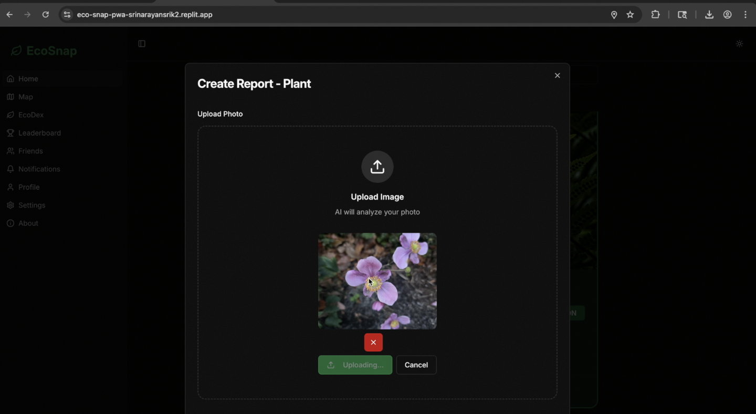Open Profile in sidebar
Viewport: 756px width, 414px height.
[62, 187]
